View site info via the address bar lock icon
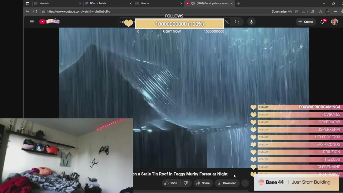The image size is (343, 193). click(43, 12)
